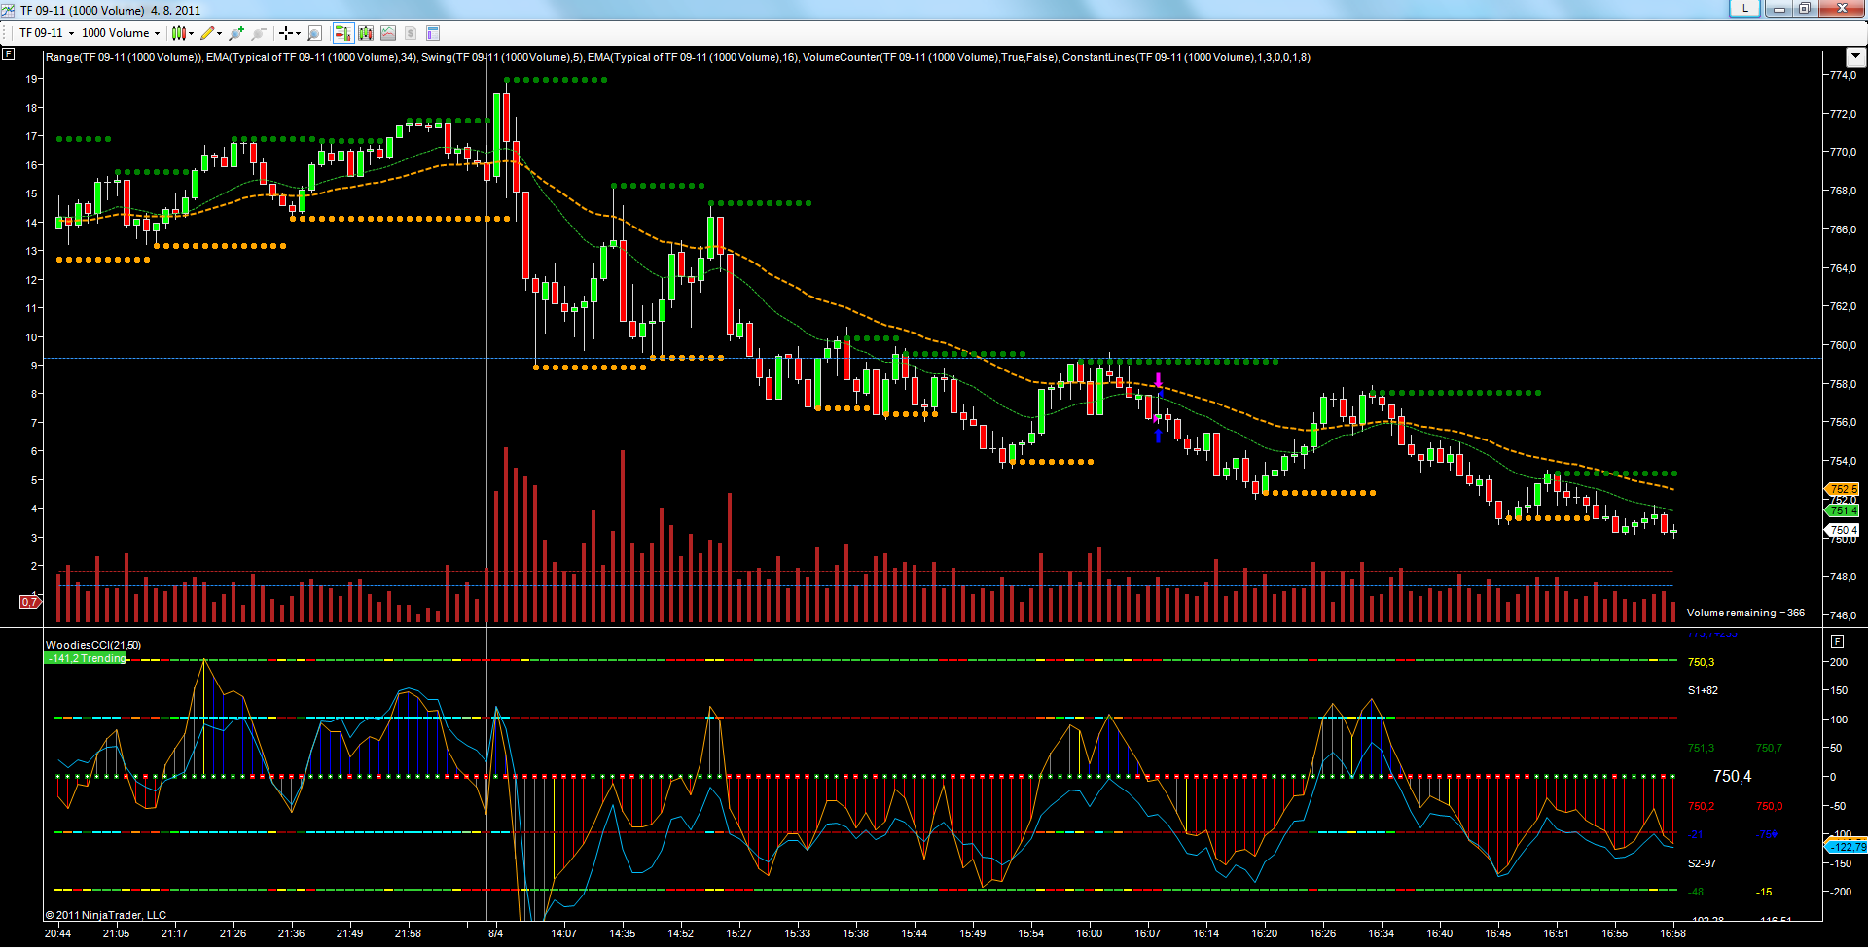Image resolution: width=1868 pixels, height=948 pixels.
Task: Toggle the F marker on price panel
Action: [x=8, y=54]
